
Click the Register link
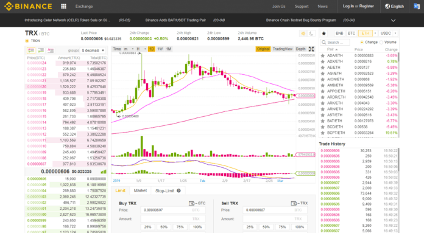point(367,6)
